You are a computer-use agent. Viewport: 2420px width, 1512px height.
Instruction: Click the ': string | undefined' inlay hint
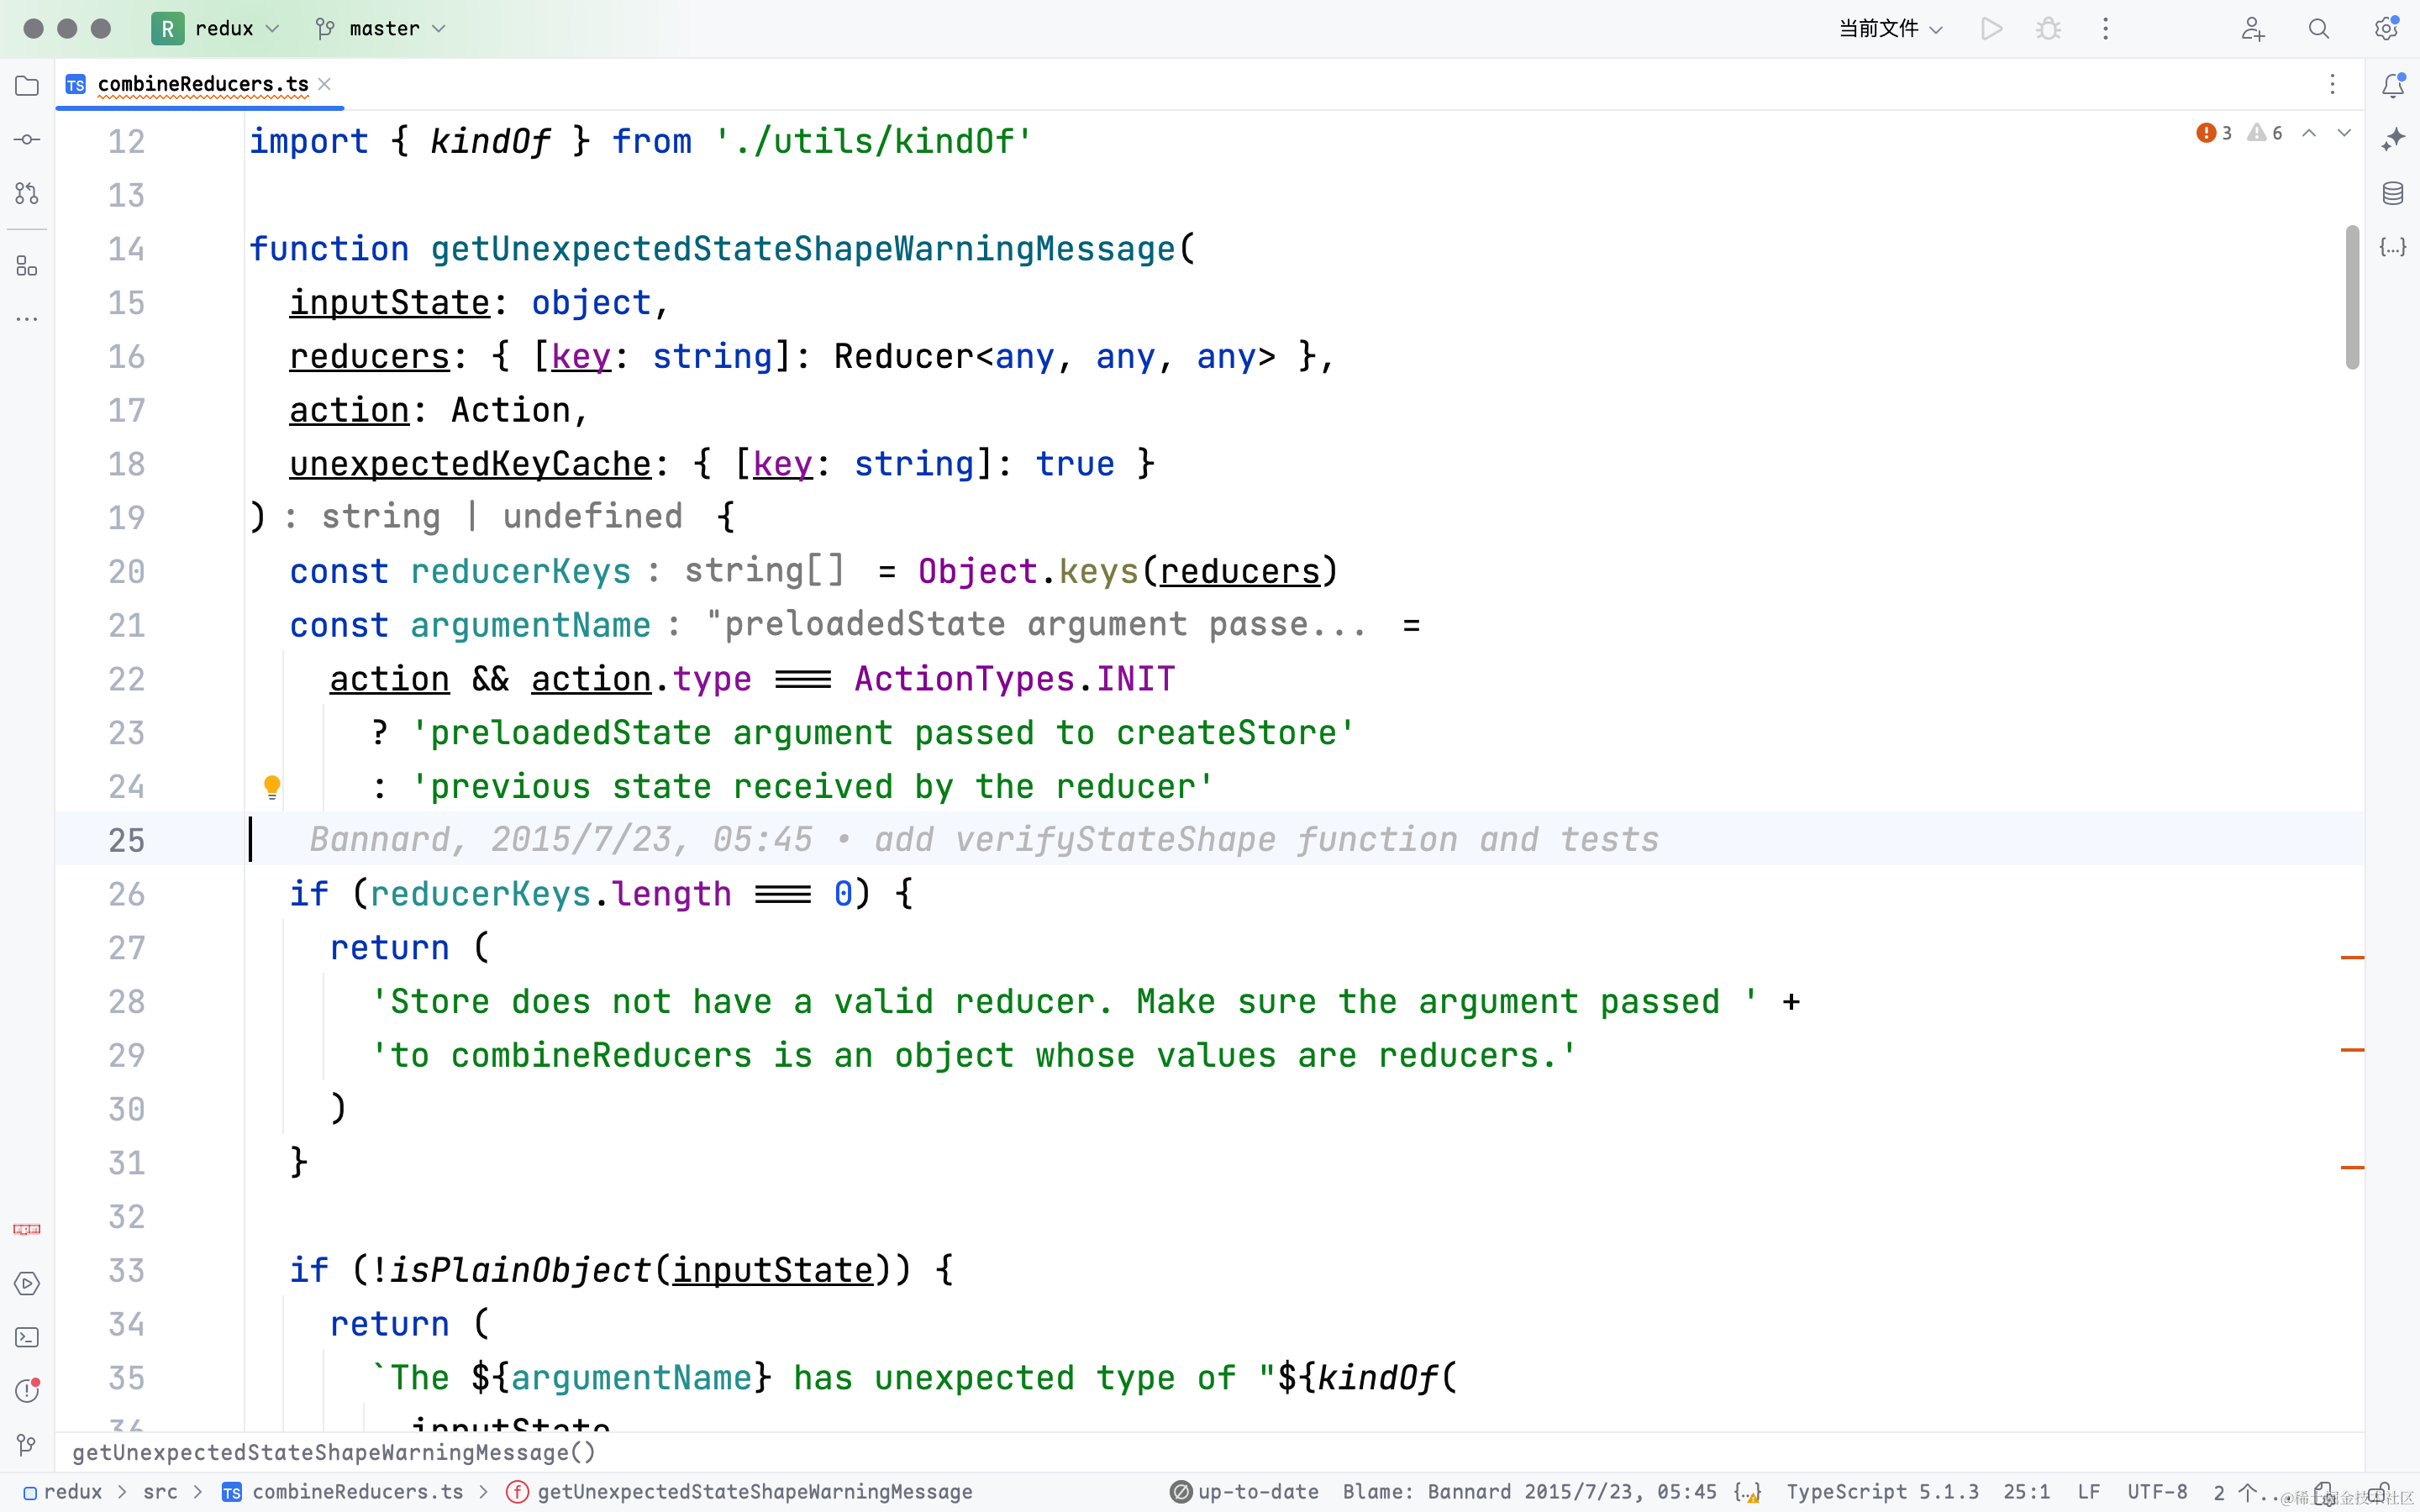coord(484,517)
